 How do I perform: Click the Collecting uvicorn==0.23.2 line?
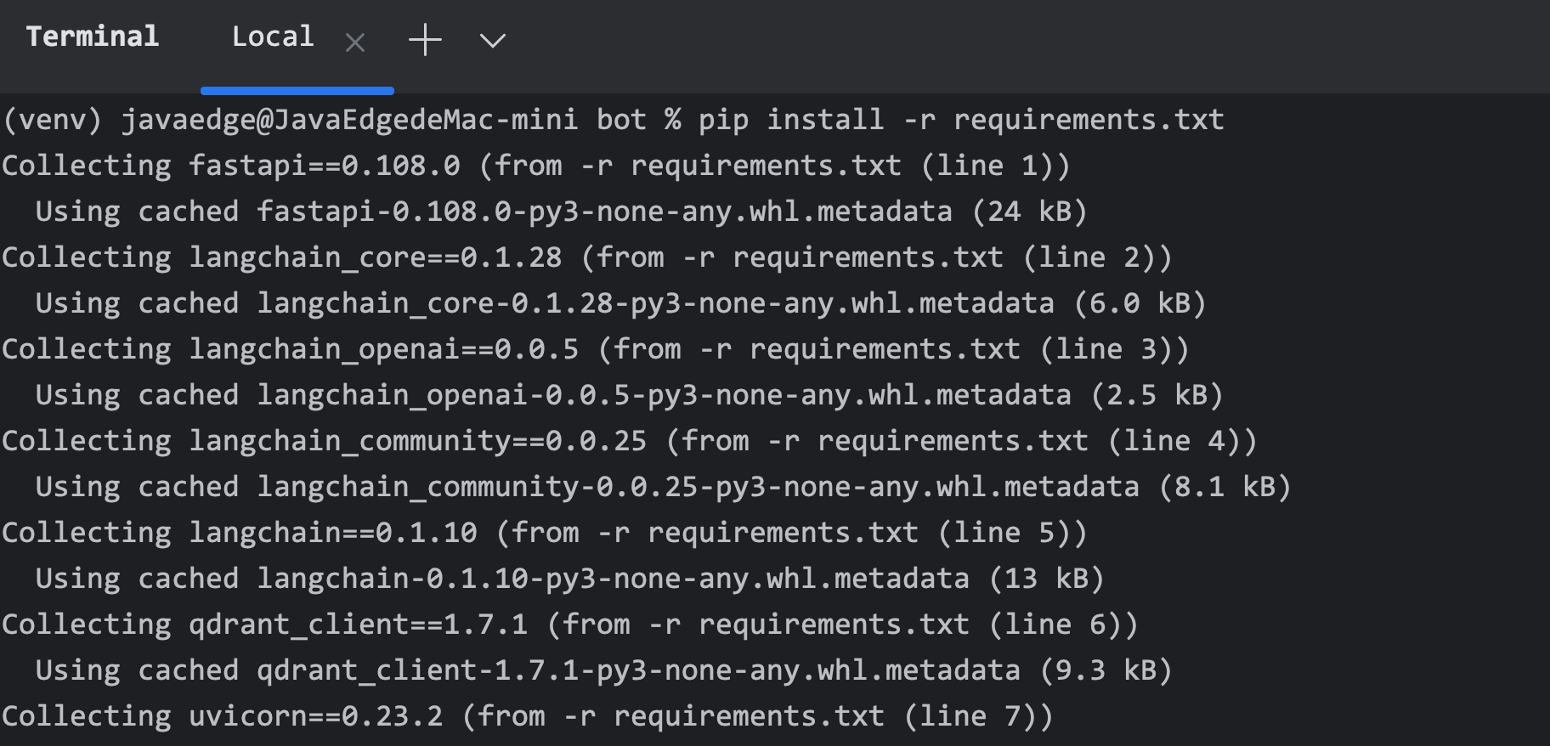[x=527, y=716]
